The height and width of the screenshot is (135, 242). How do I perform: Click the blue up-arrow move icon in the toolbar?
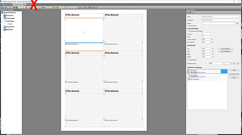coord(28,7)
